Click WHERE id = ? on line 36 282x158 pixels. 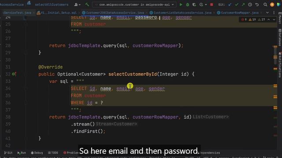point(87,103)
